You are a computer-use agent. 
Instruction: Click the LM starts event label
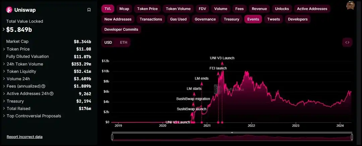(x=194, y=89)
